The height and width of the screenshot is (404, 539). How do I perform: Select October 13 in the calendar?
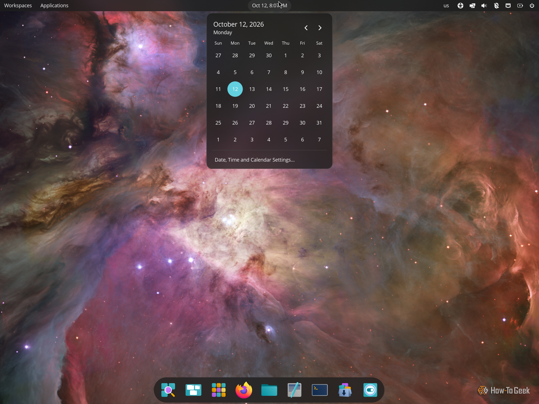click(x=252, y=89)
